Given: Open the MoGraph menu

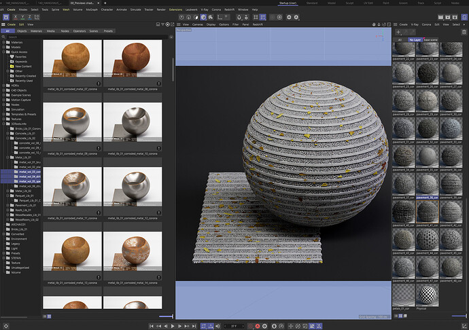Looking at the screenshot, I should (x=92, y=10).
